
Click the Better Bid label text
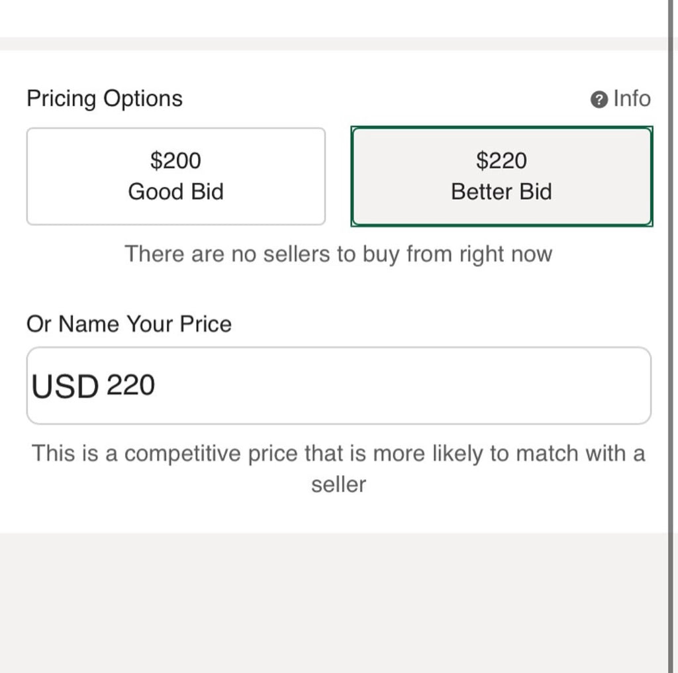coord(501,192)
